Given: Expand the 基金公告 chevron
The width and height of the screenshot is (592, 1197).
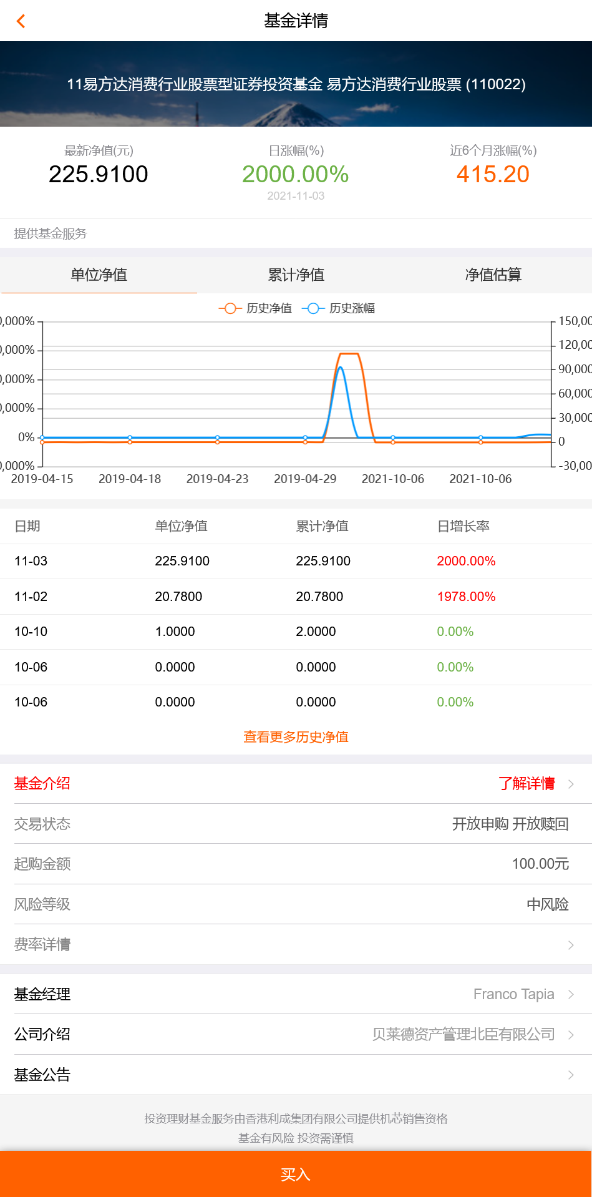Looking at the screenshot, I should click(x=571, y=1075).
